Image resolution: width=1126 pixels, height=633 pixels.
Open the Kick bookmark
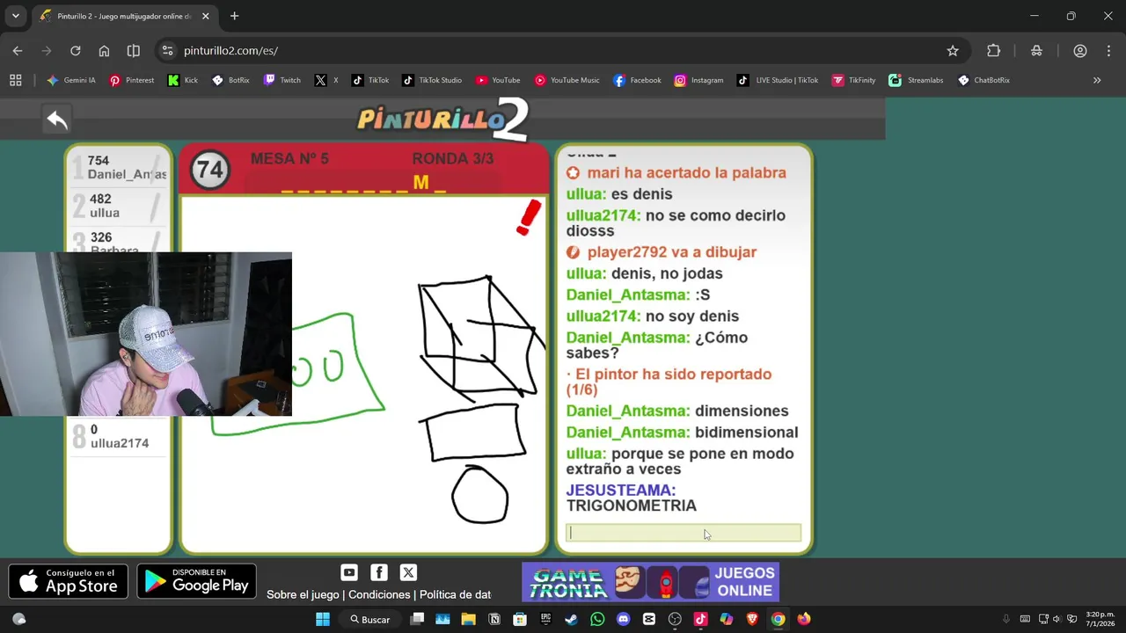click(x=183, y=80)
